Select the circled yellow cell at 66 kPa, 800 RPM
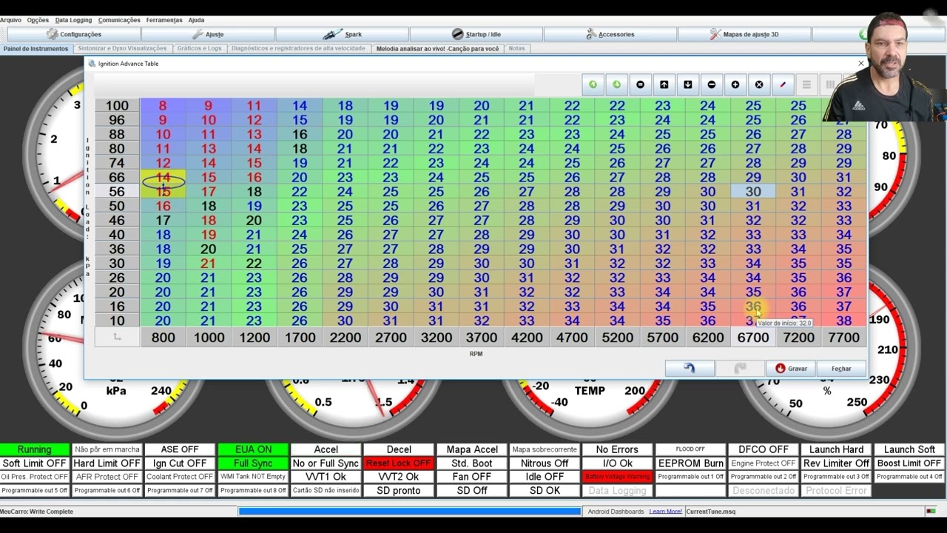This screenshot has width=947, height=533. [163, 177]
